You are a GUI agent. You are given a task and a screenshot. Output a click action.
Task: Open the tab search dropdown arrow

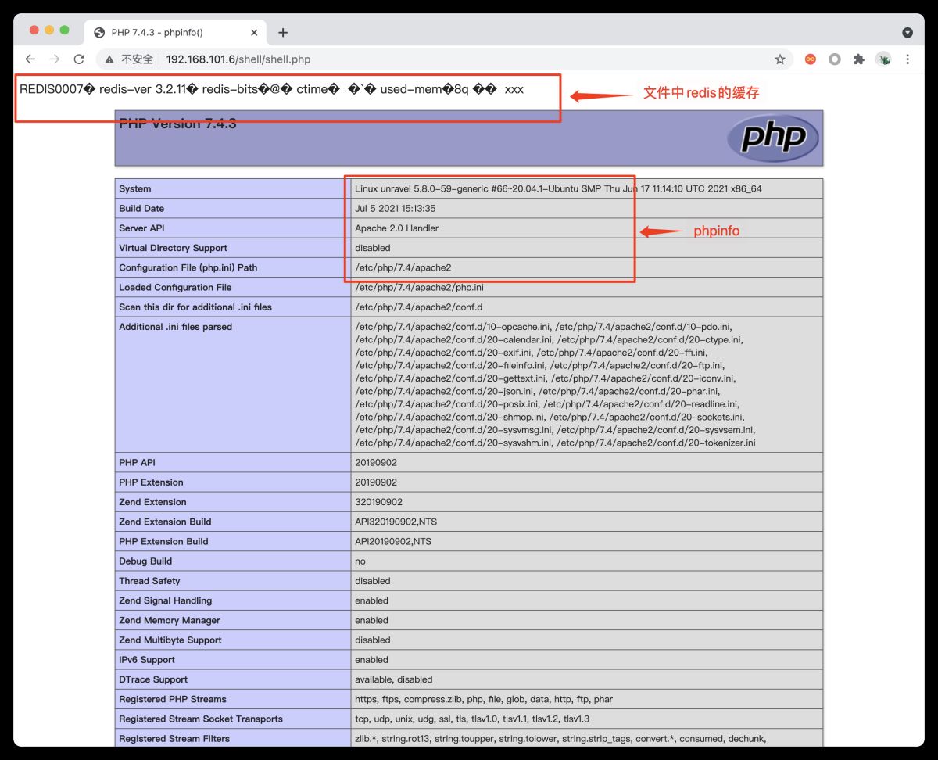908,32
